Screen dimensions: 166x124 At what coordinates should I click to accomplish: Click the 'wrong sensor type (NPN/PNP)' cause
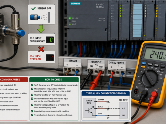pyautogui.click(x=11, y=98)
